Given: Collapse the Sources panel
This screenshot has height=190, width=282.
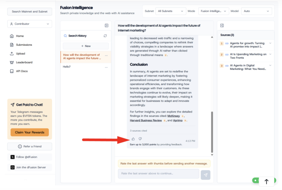Looking at the screenshot, I should (x=222, y=25).
